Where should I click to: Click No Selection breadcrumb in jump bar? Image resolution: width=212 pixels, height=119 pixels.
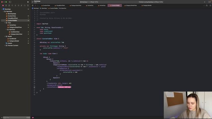63,8
